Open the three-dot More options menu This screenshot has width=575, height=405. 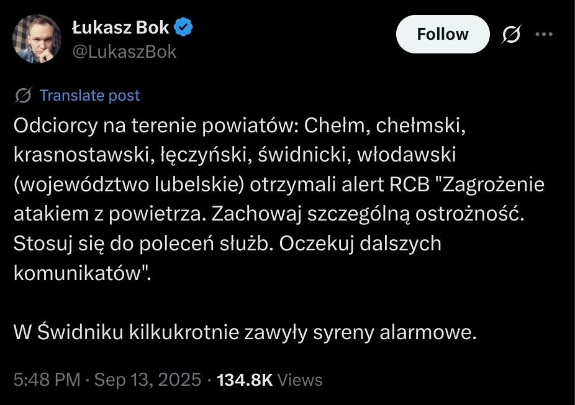click(x=543, y=35)
